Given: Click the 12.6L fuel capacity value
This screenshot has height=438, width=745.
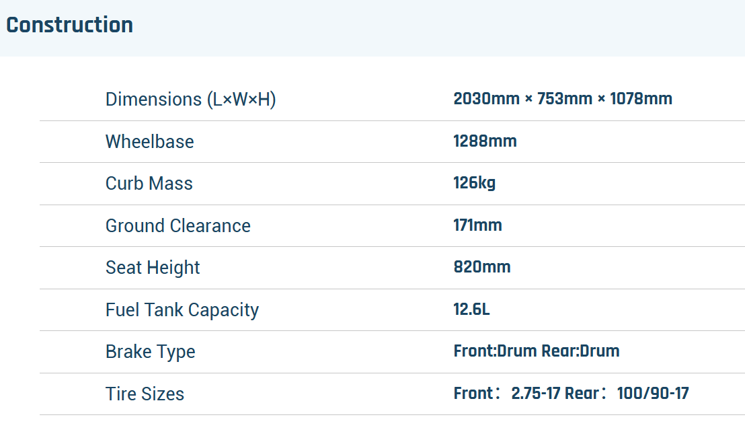Looking at the screenshot, I should pyautogui.click(x=471, y=309).
